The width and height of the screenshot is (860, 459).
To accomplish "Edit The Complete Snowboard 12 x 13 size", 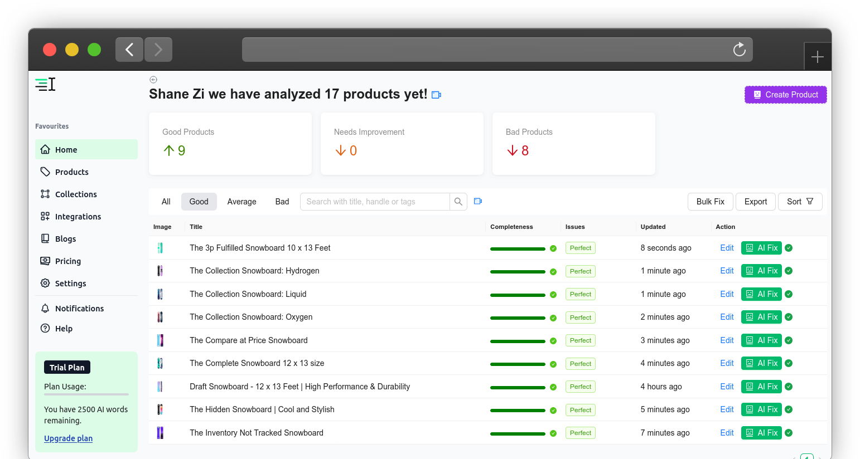I will pos(727,363).
